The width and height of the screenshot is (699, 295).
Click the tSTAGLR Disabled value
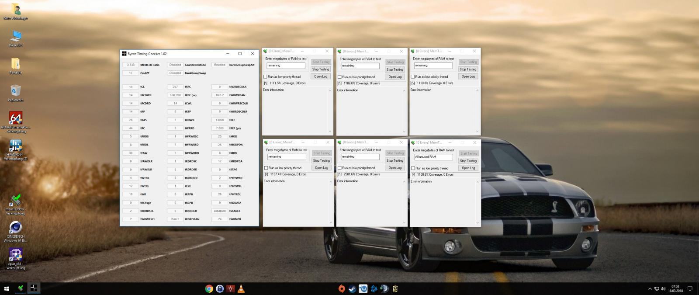click(220, 211)
